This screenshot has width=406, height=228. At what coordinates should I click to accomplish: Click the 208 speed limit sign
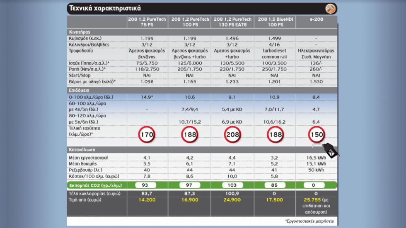tap(232, 134)
